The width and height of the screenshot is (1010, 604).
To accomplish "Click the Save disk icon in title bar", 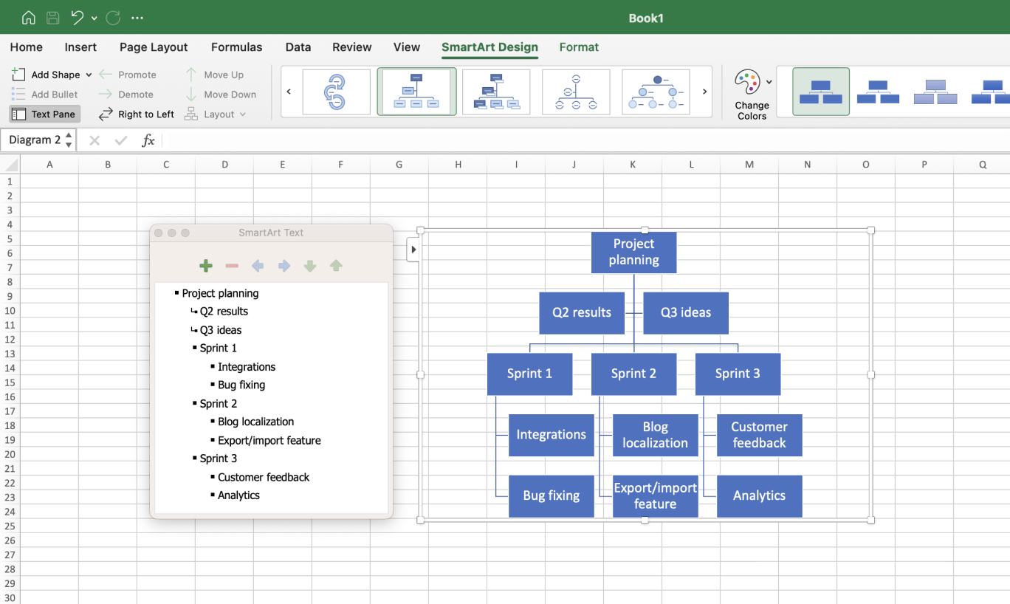I will (x=52, y=18).
